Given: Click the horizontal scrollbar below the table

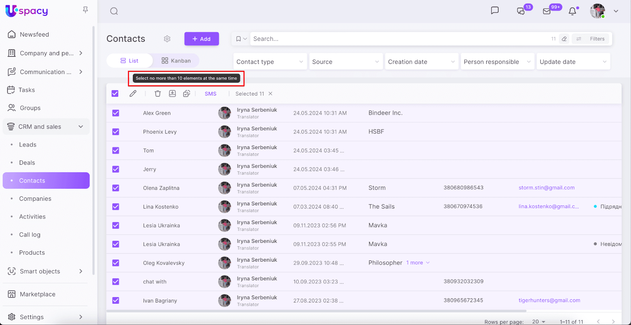Looking at the screenshot, I should point(315,311).
